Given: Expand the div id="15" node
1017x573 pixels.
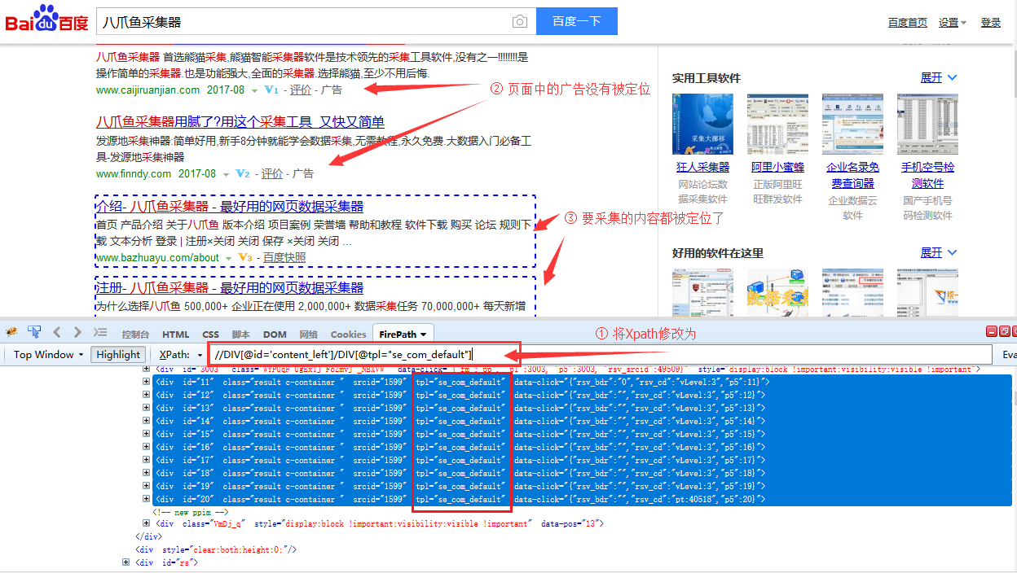Looking at the screenshot, I should [147, 434].
